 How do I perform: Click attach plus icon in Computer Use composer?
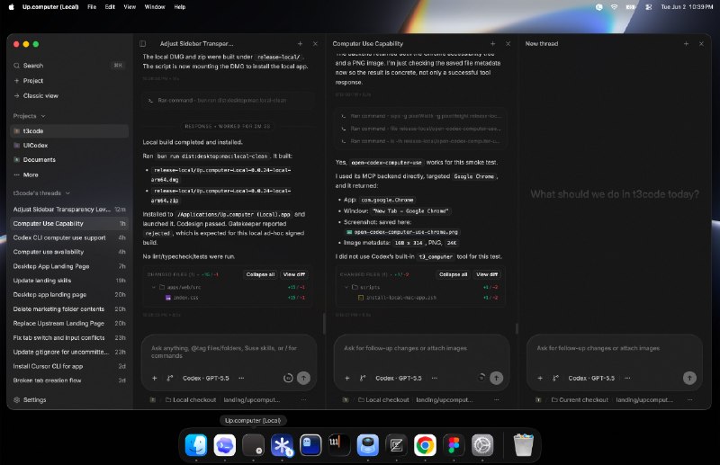(347, 379)
